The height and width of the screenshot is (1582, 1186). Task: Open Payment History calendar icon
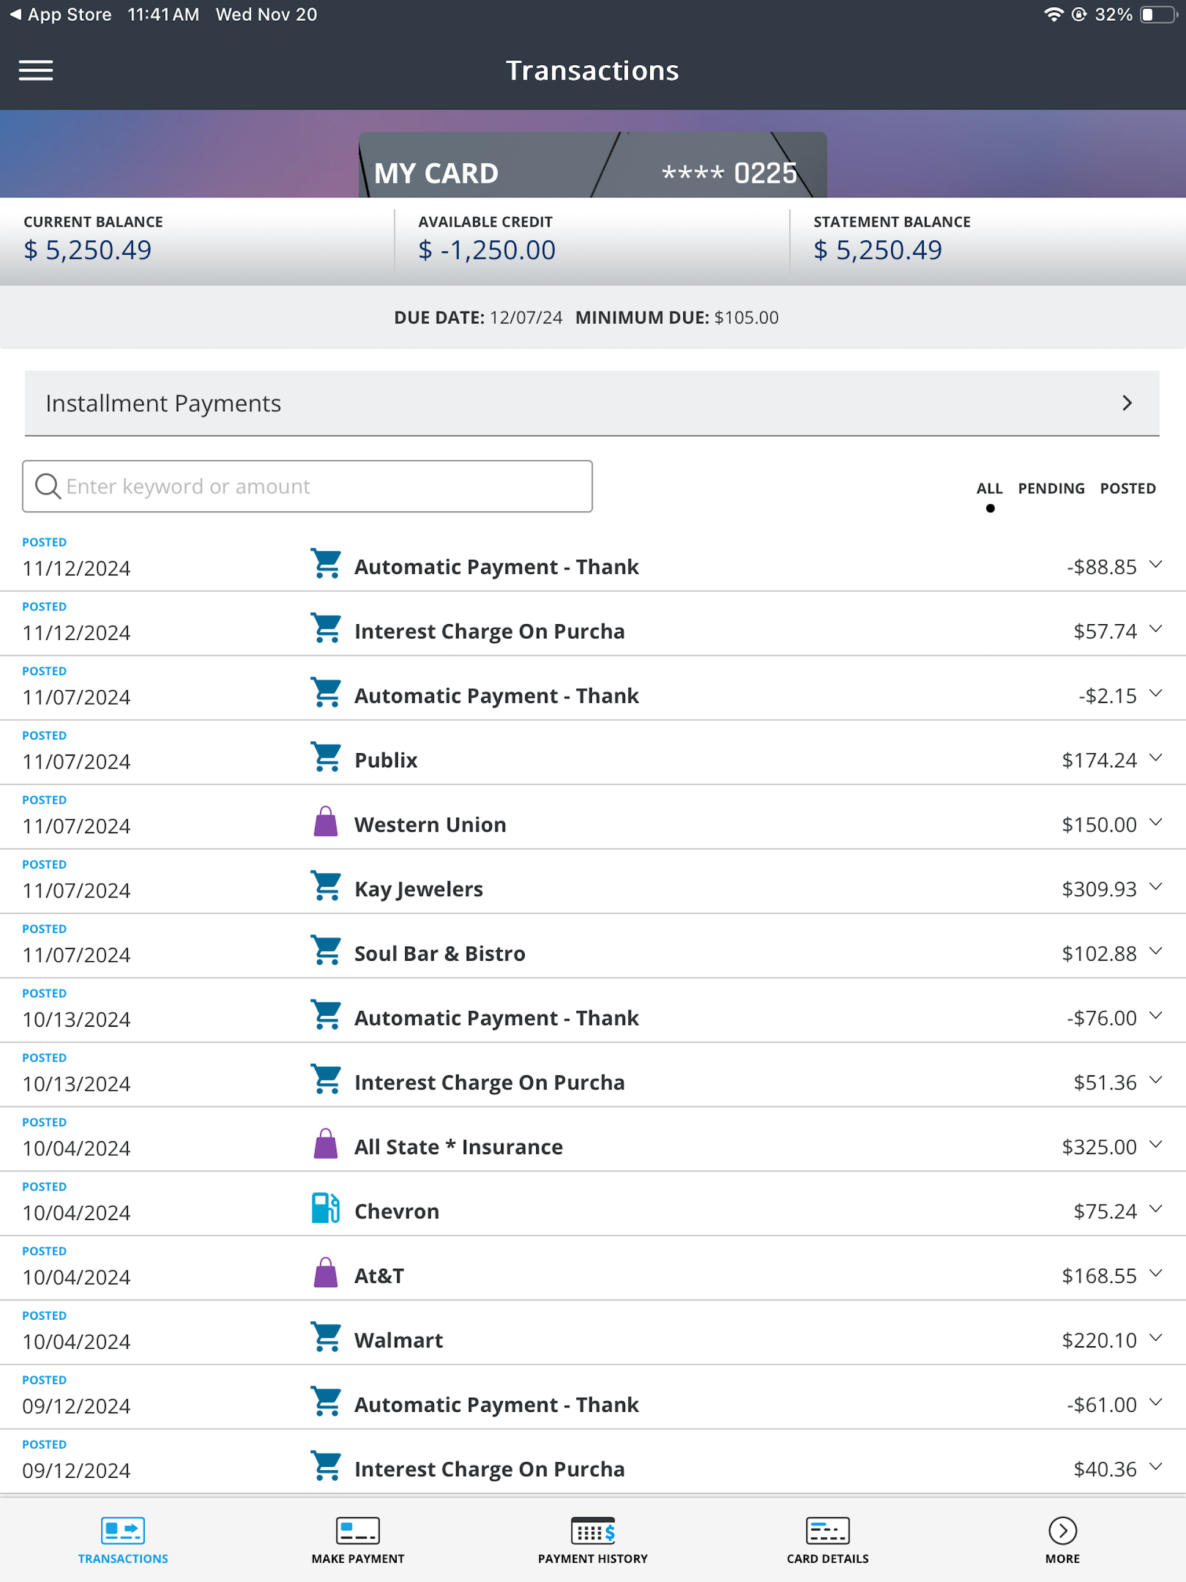pos(593,1530)
